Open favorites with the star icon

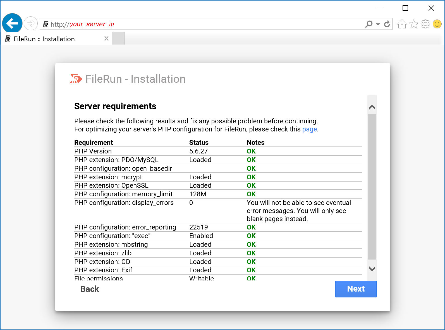pyautogui.click(x=413, y=24)
